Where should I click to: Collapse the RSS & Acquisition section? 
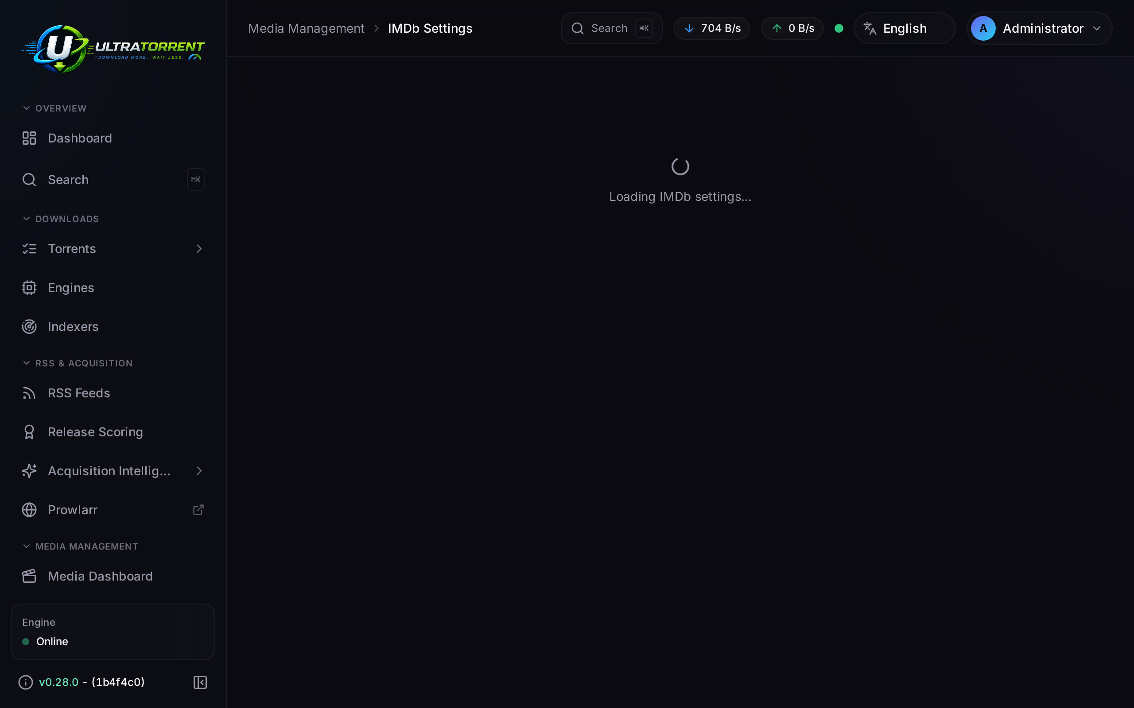(78, 363)
